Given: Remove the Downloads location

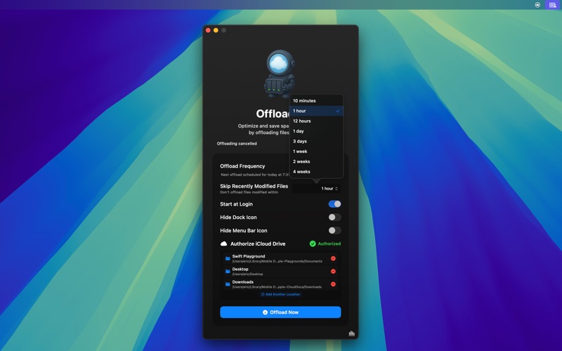Looking at the screenshot, I should click(333, 284).
